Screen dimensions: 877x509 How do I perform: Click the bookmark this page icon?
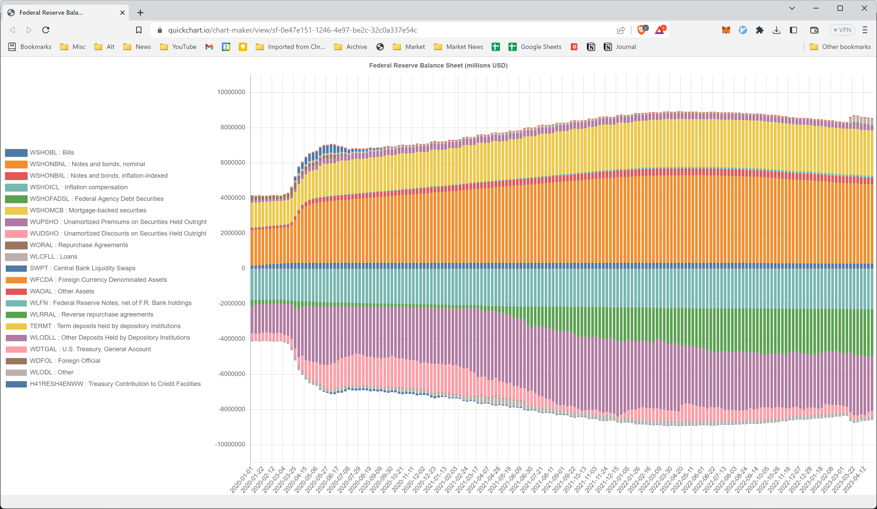139,30
